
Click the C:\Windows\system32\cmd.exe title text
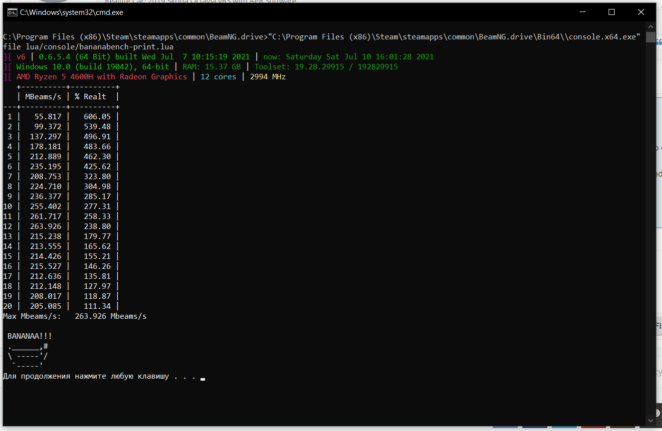click(71, 12)
